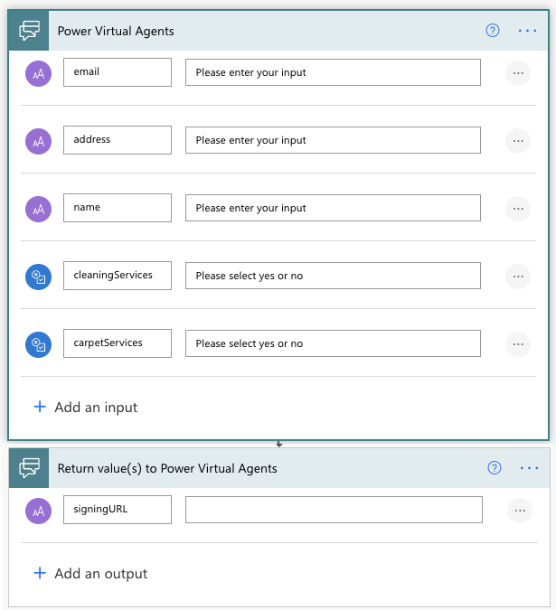Image resolution: width=556 pixels, height=610 pixels.
Task: Open help for Power Virtual Agents trigger
Action: tap(493, 30)
